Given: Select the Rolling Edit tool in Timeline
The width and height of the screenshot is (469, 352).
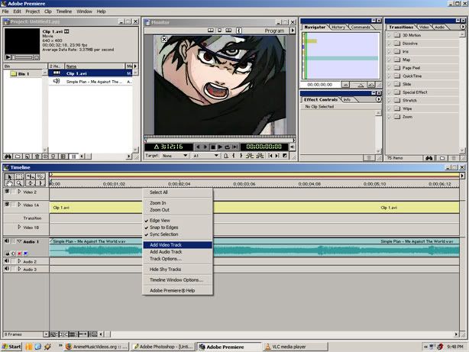Looking at the screenshot, I should click(31, 176).
